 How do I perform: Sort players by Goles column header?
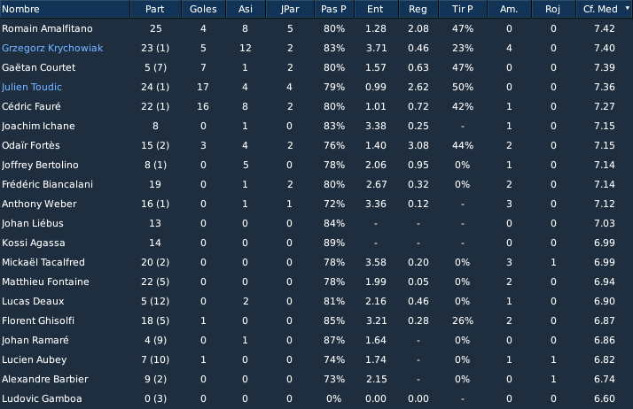pyautogui.click(x=203, y=9)
